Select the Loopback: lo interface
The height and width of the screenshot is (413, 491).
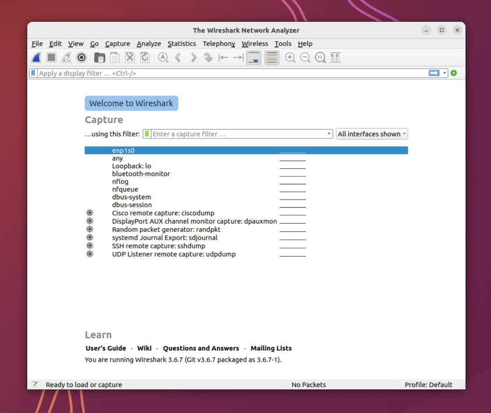point(246,166)
